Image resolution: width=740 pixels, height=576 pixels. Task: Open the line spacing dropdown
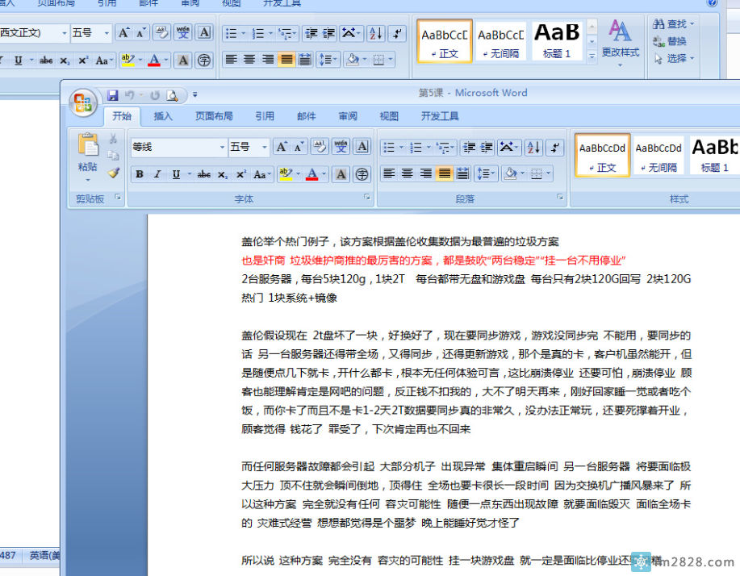[485, 173]
